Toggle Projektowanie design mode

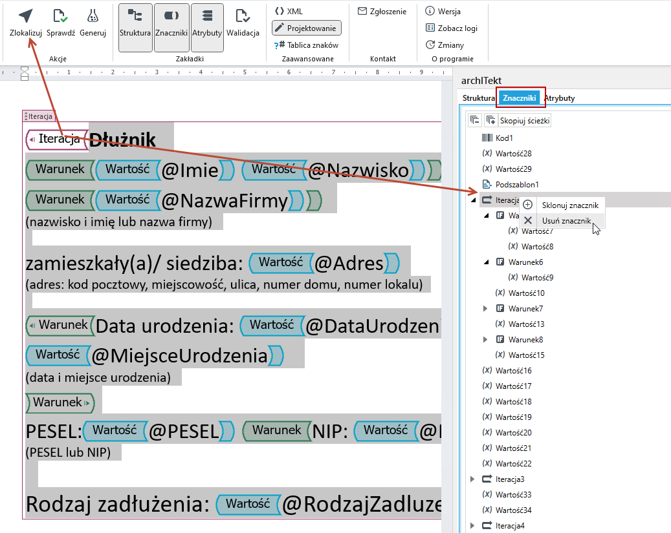(307, 28)
